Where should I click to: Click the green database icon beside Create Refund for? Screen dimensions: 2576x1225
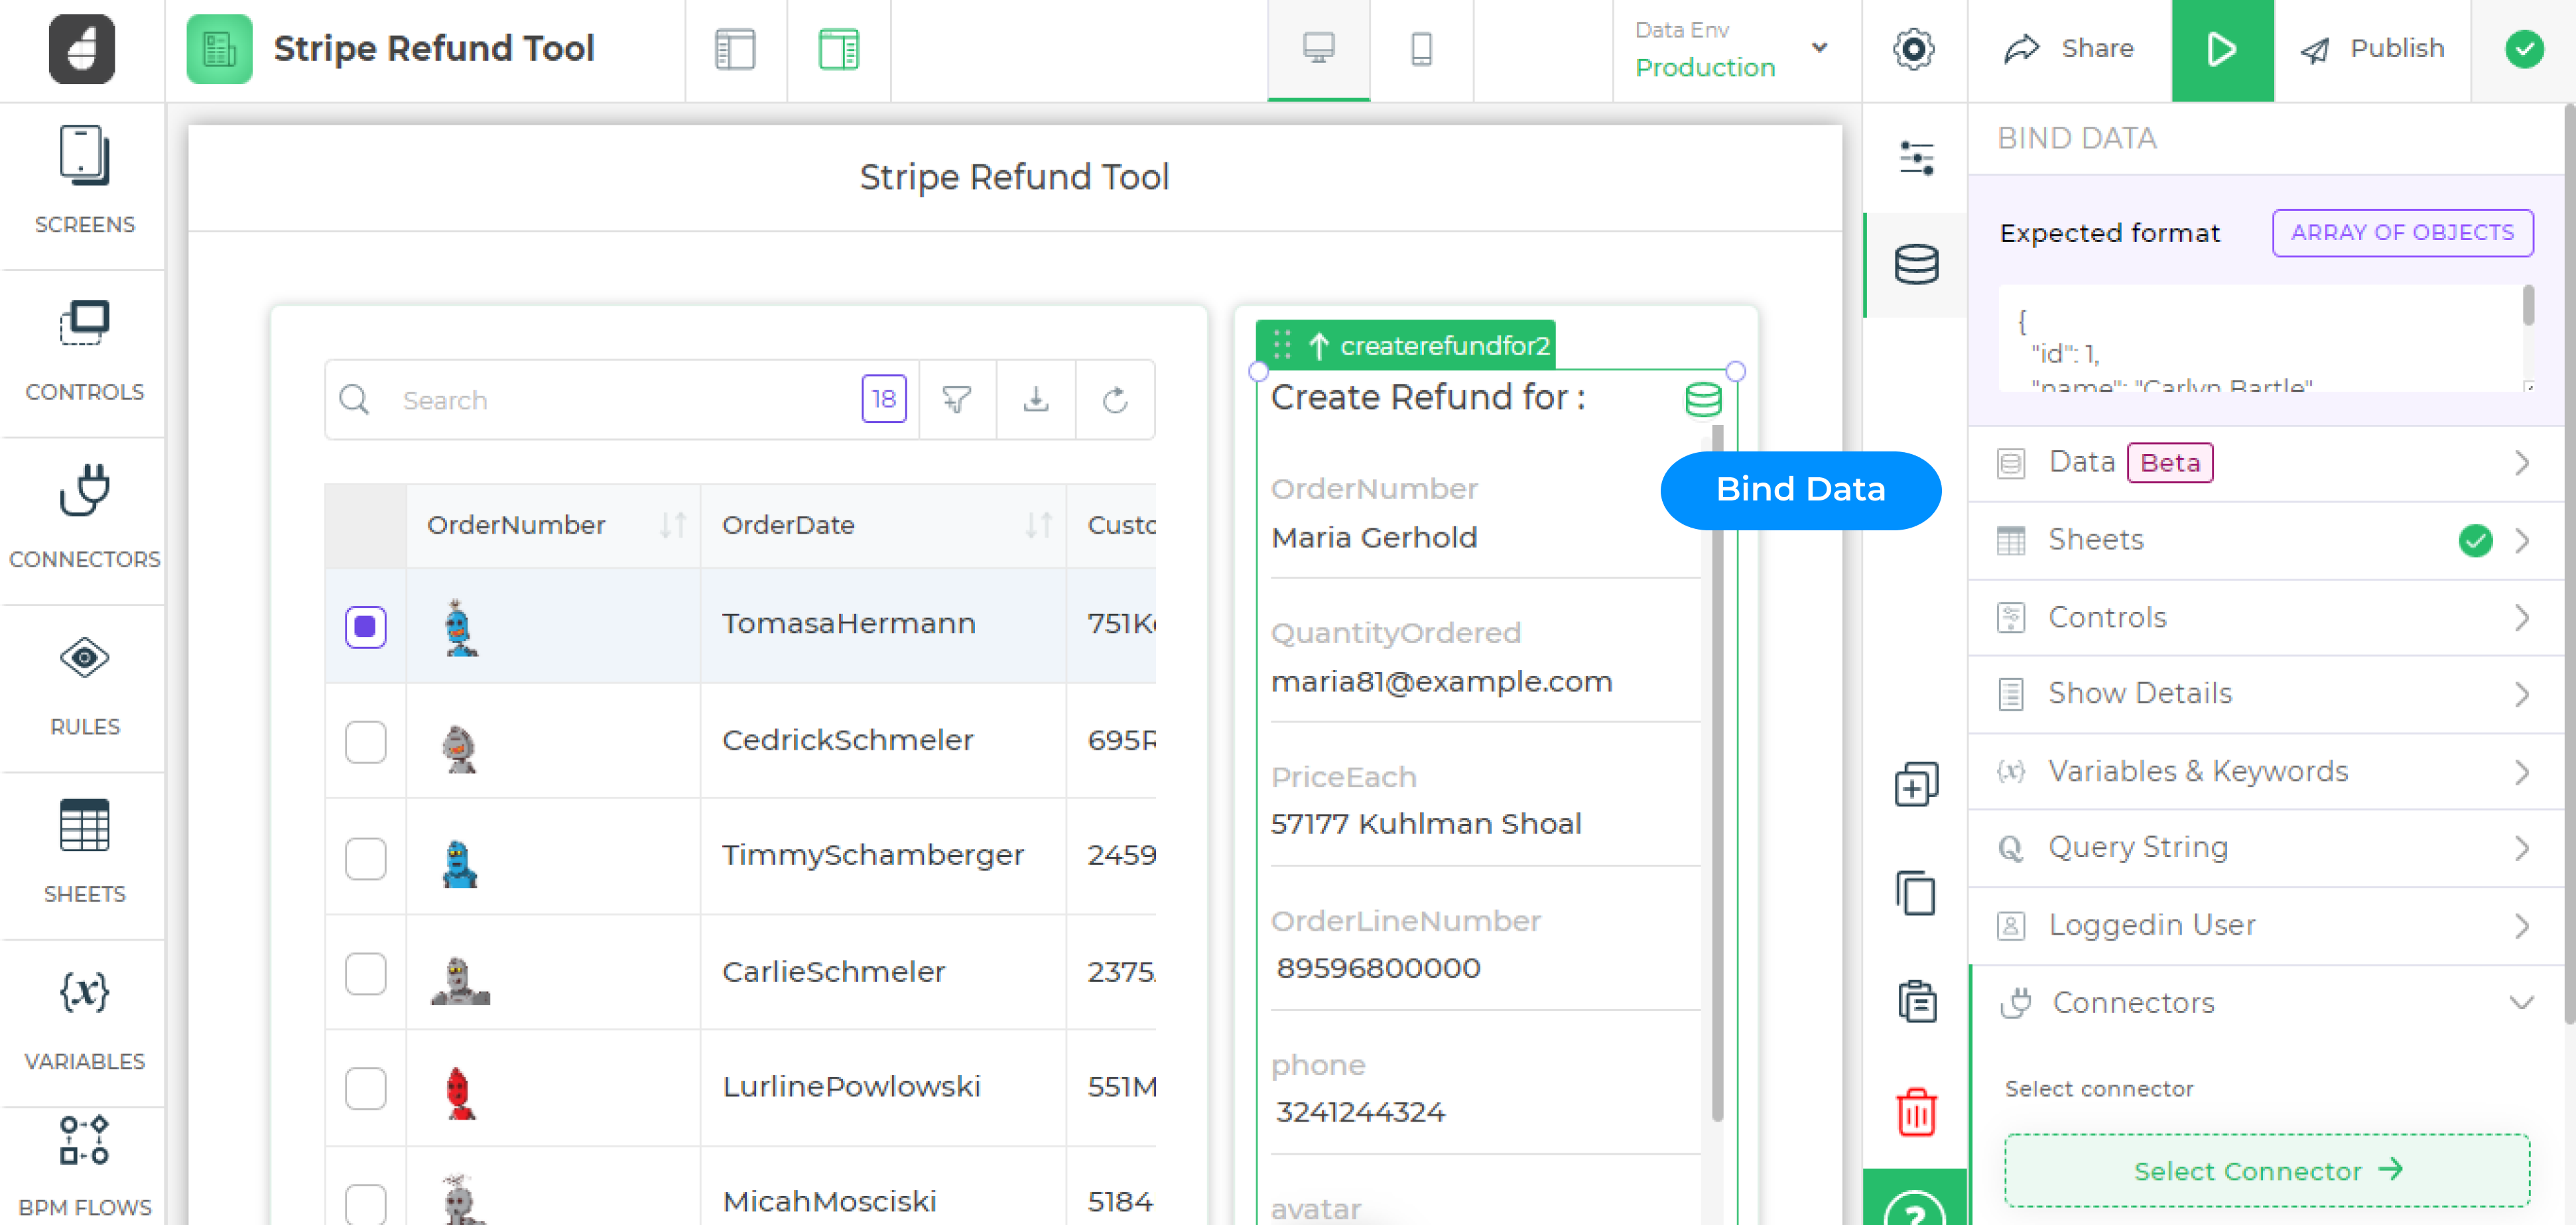click(1702, 400)
